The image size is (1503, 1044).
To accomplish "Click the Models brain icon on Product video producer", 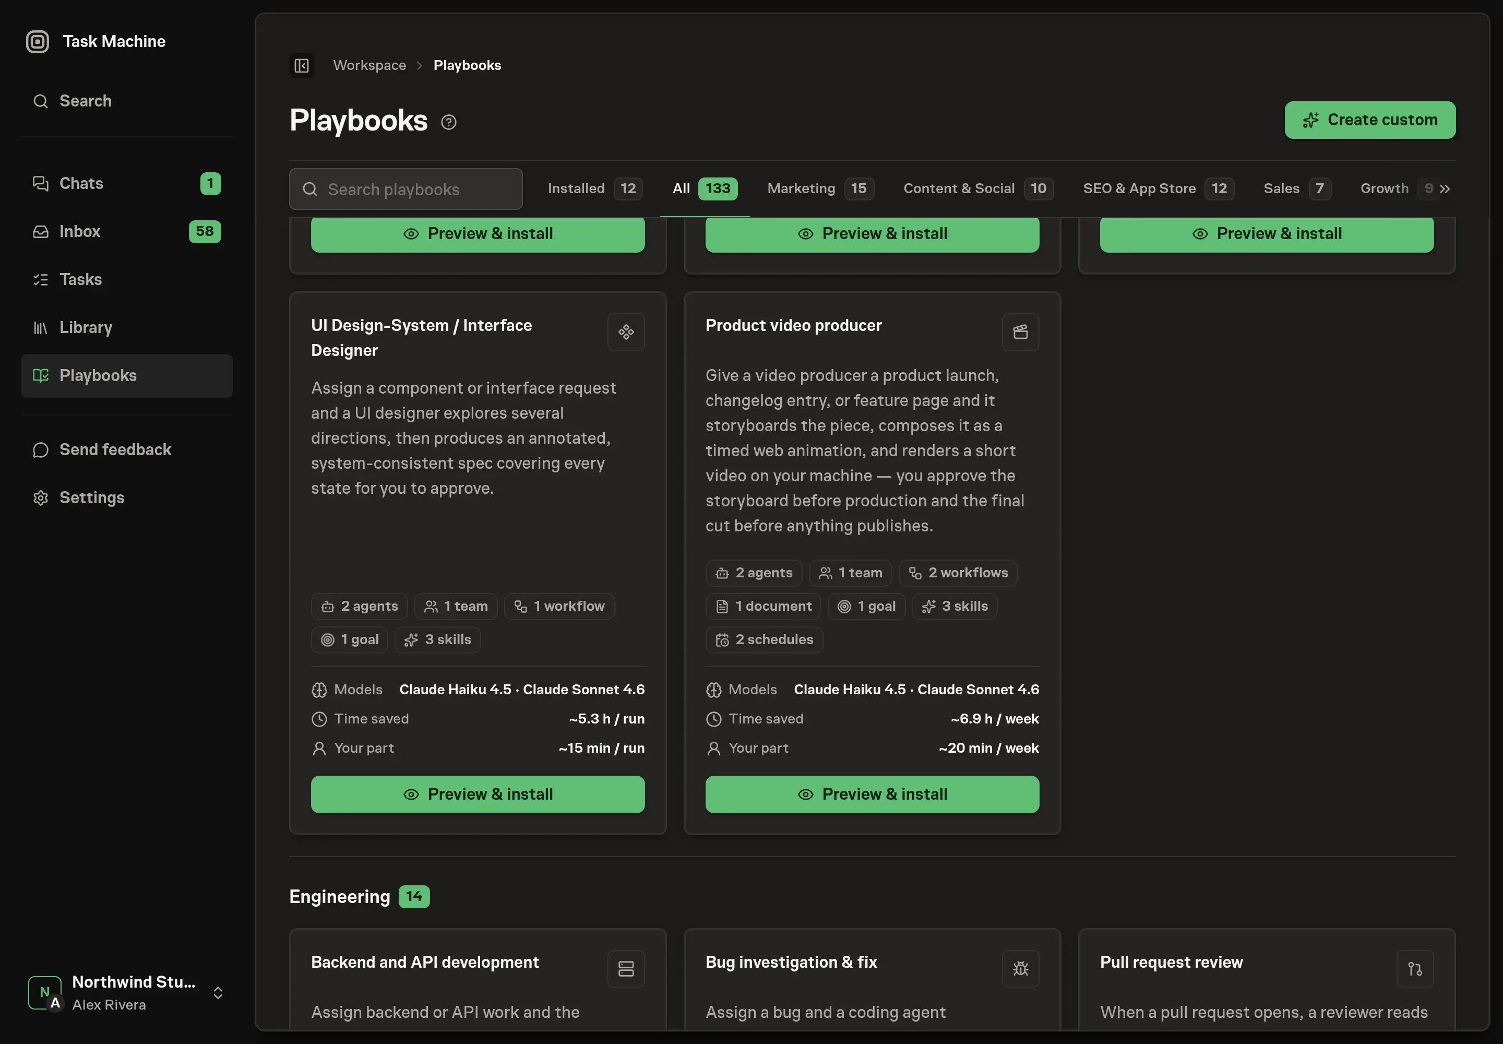I will [x=713, y=690].
